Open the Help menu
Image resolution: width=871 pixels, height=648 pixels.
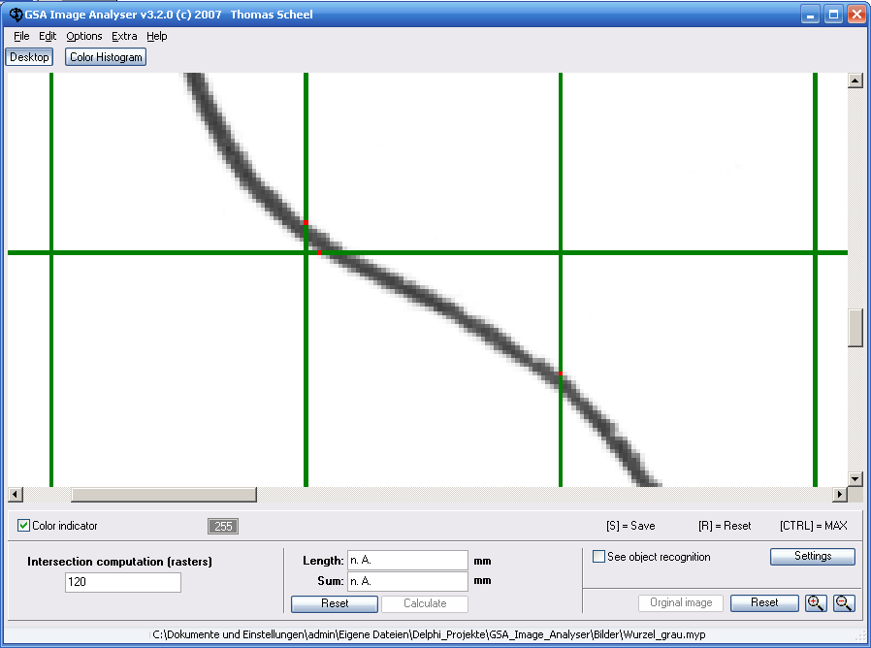(157, 36)
